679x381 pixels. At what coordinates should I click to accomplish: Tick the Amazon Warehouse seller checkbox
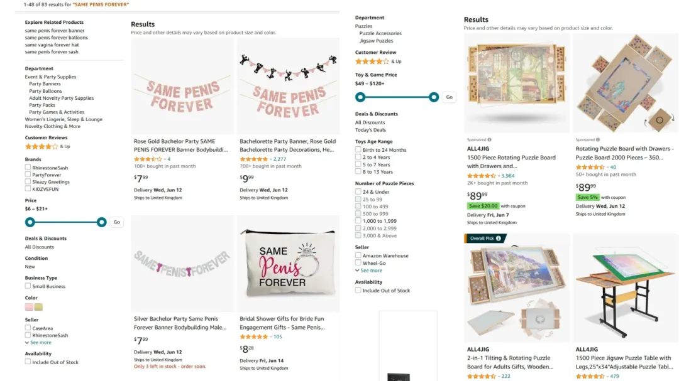click(x=358, y=255)
